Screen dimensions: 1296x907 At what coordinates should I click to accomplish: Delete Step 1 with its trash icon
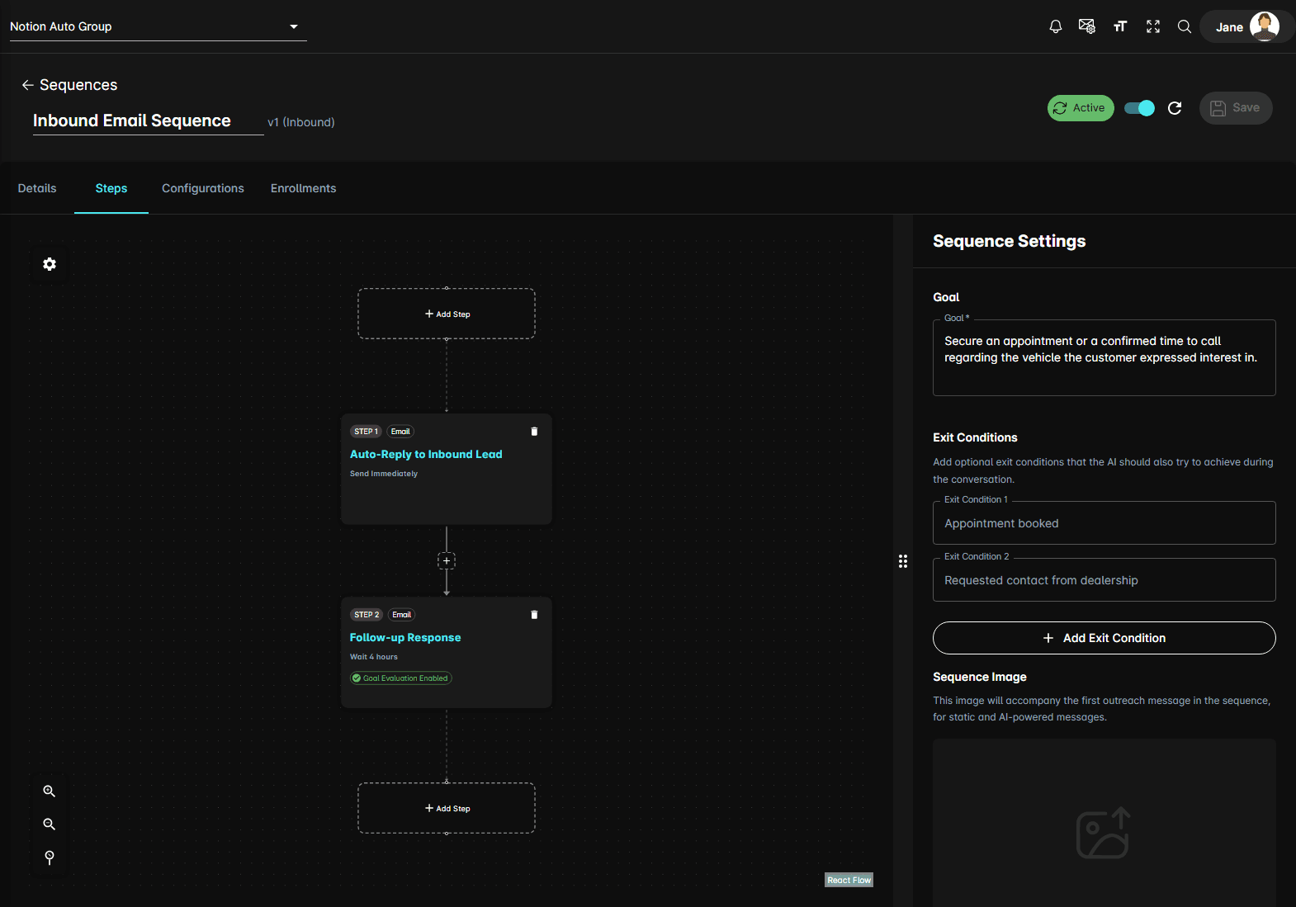tap(534, 432)
